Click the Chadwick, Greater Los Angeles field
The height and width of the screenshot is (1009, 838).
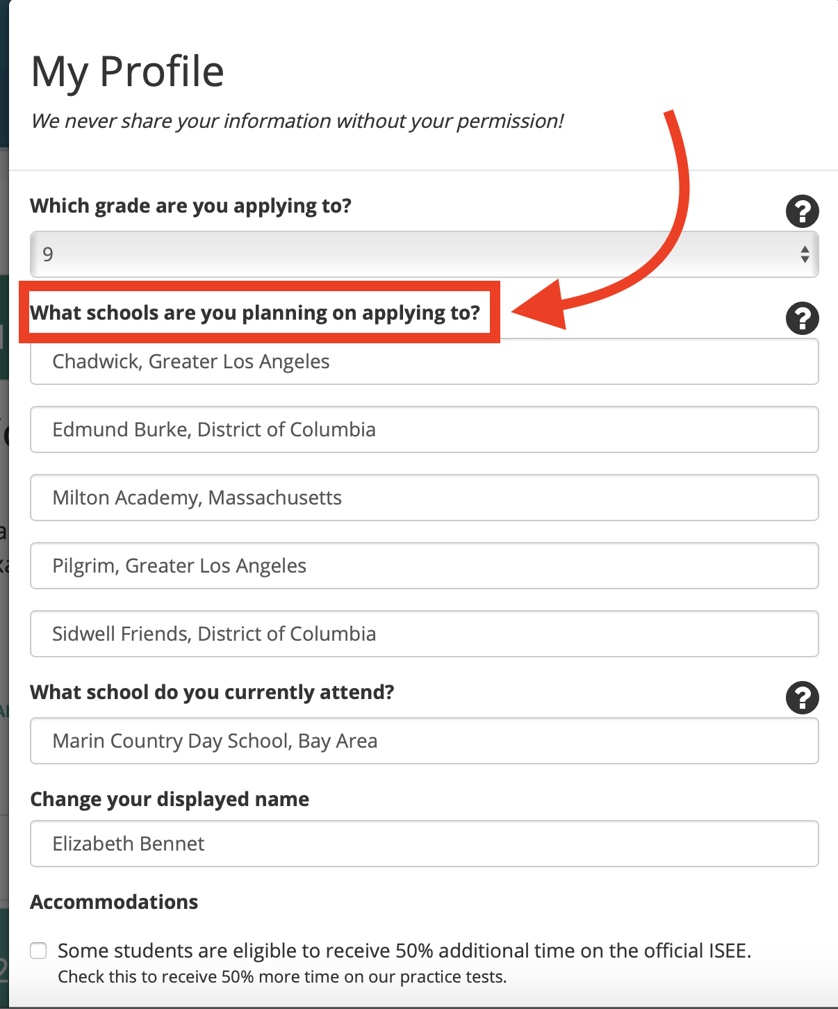tap(425, 361)
